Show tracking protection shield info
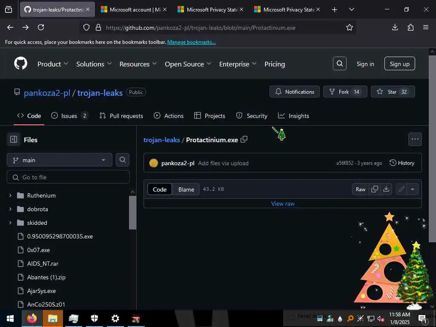 click(x=86, y=27)
